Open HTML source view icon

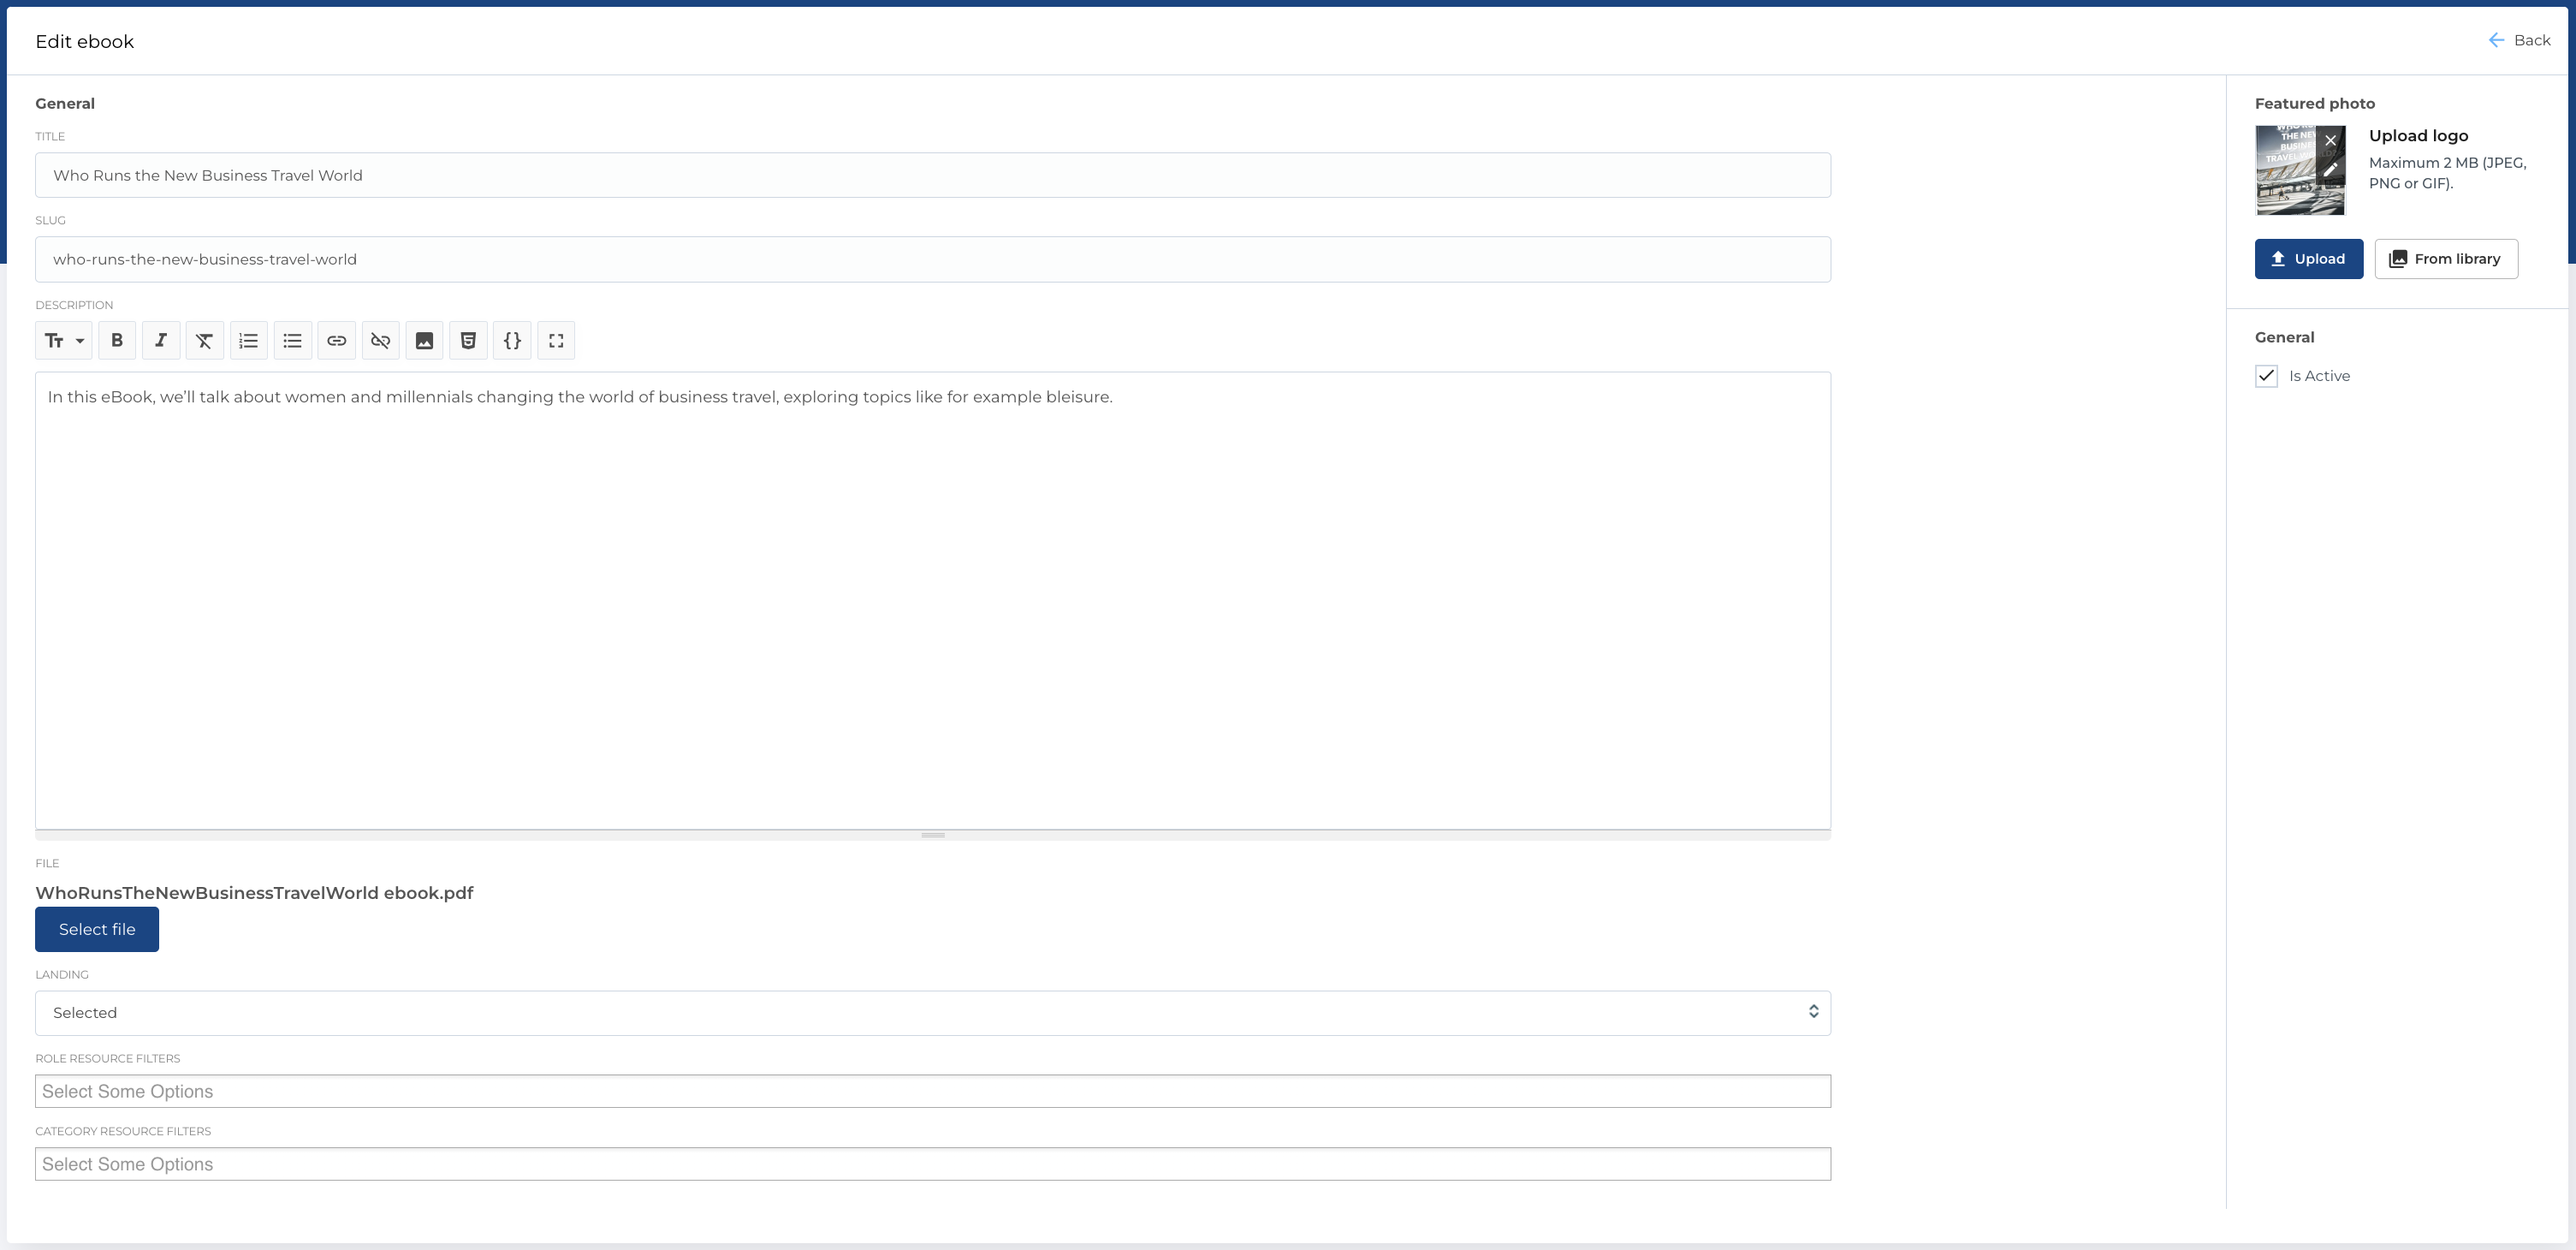[468, 340]
